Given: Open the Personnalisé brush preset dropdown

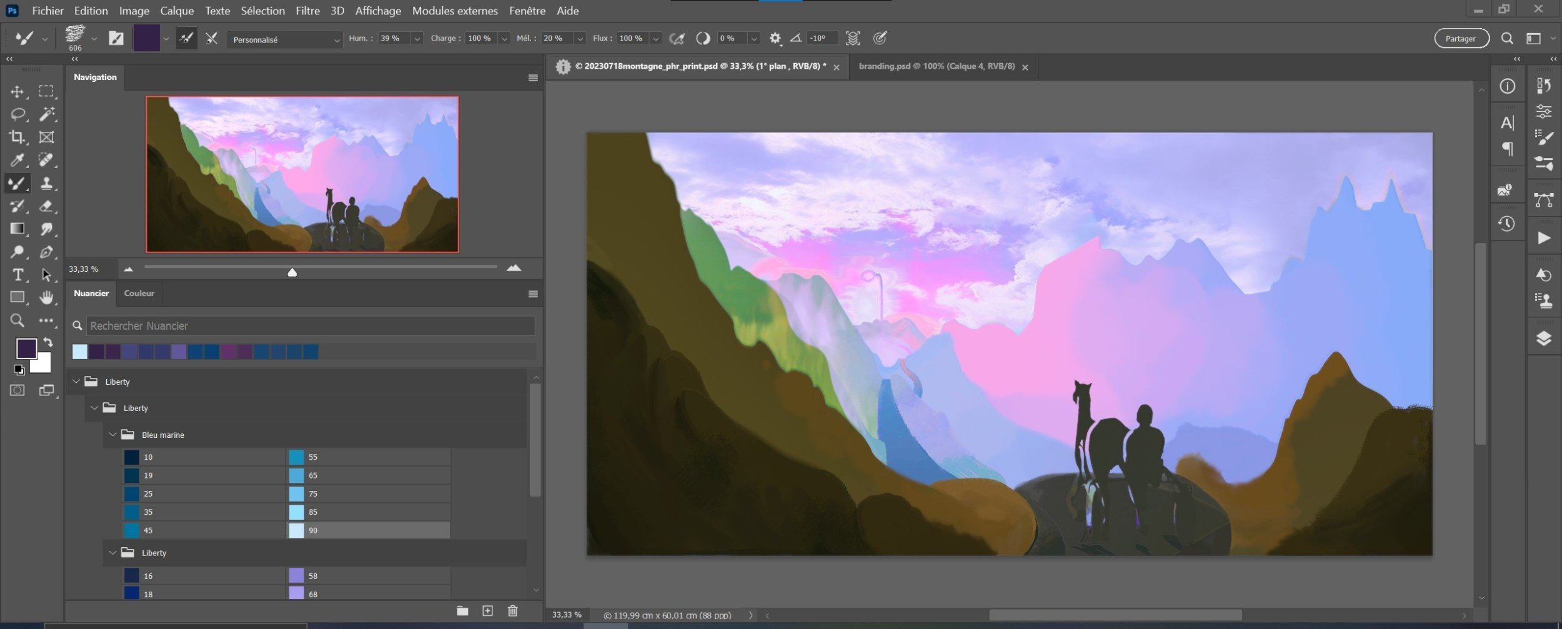Looking at the screenshot, I should tap(284, 40).
